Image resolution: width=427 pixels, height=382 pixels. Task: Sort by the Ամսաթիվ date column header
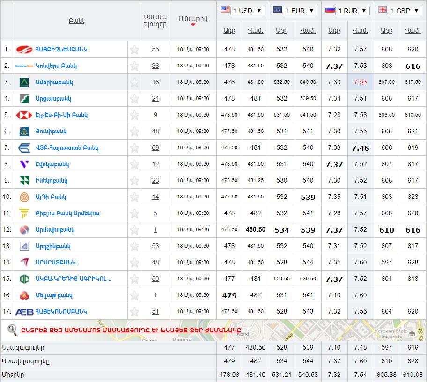pos(193,19)
